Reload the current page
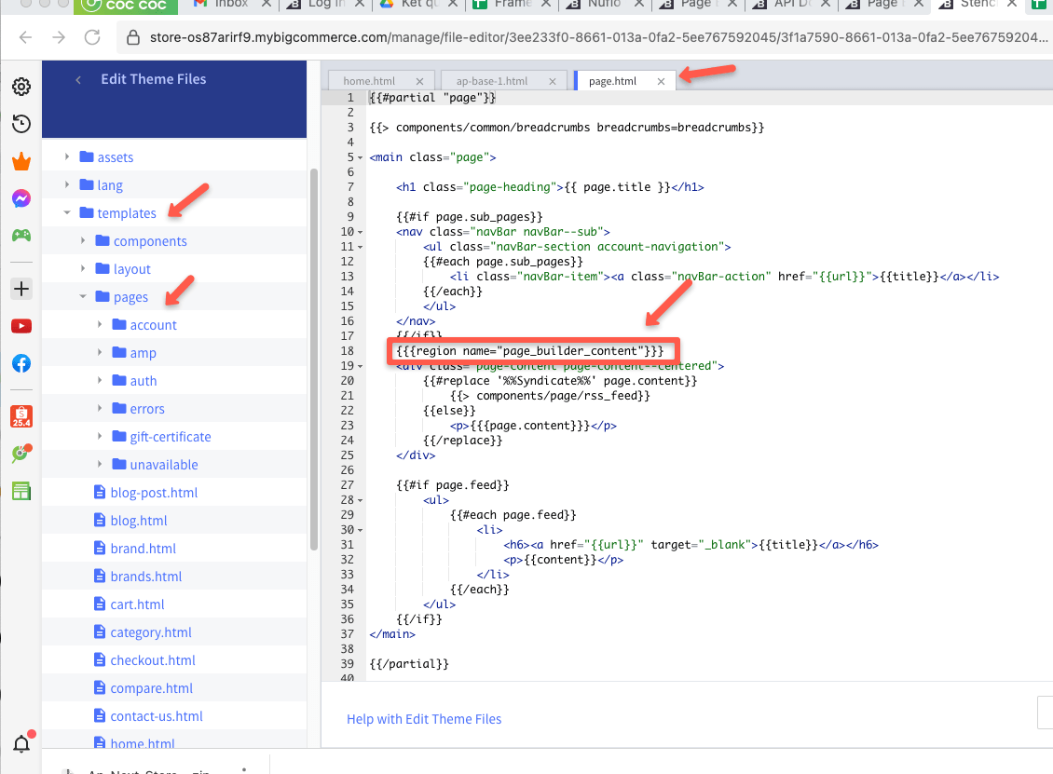The image size is (1053, 774). [92, 37]
